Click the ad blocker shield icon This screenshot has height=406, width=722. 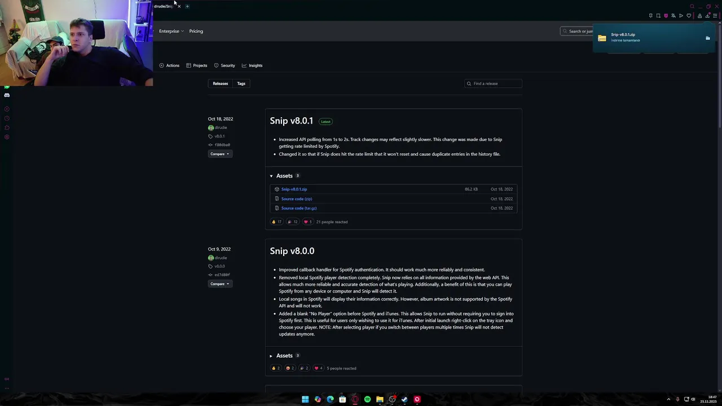(x=666, y=16)
